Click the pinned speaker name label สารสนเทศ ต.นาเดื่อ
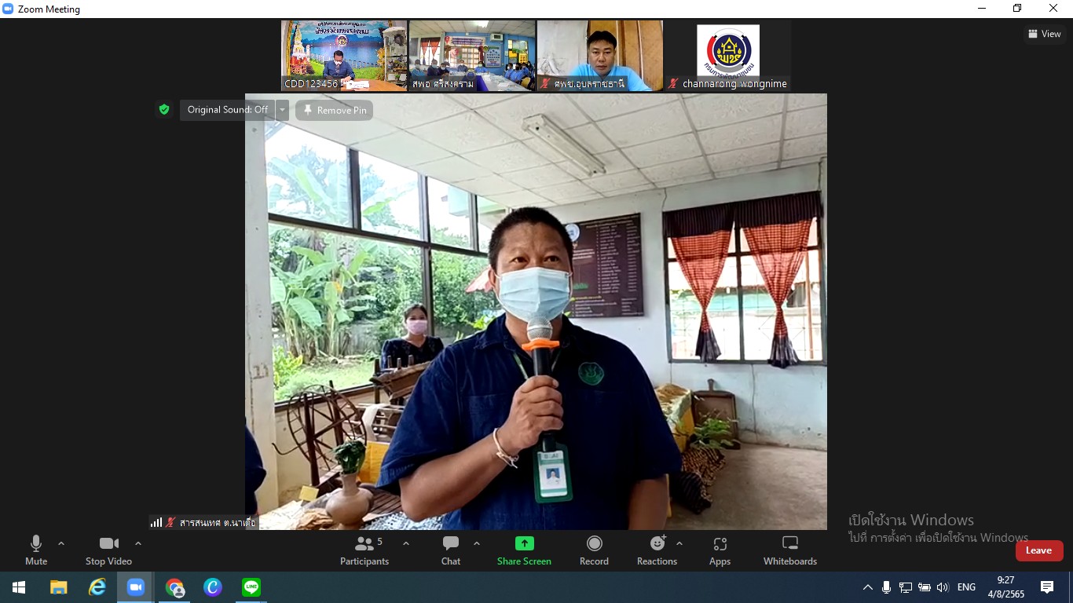The width and height of the screenshot is (1073, 603). [218, 522]
